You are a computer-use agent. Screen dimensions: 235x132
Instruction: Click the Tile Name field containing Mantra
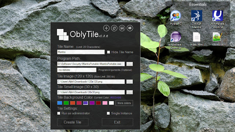pos(81,52)
